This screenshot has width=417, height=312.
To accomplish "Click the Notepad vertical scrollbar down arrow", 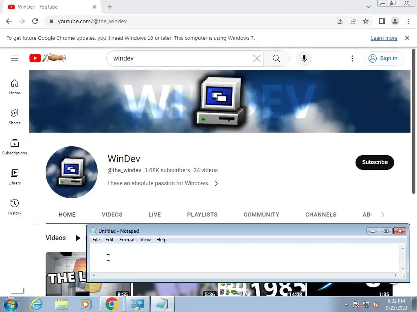I will [x=403, y=269].
